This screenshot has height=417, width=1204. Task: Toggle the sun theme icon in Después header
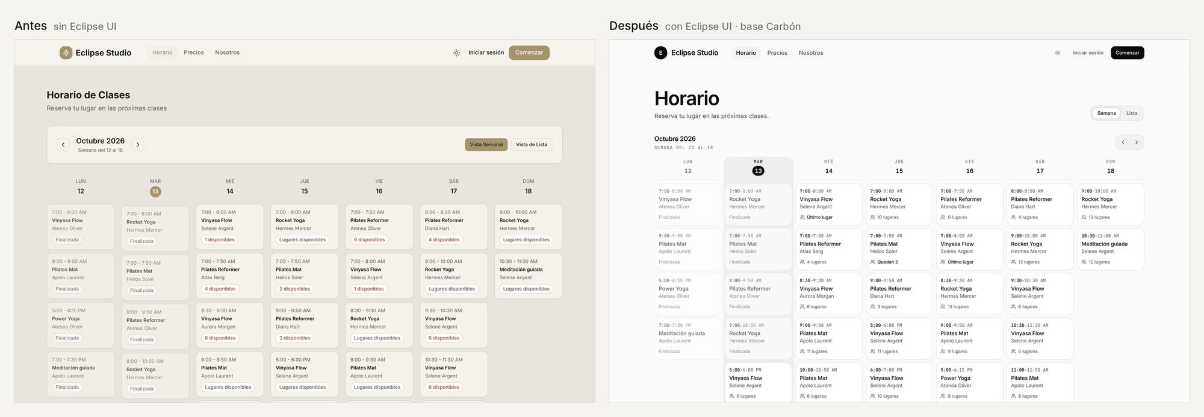point(1057,53)
